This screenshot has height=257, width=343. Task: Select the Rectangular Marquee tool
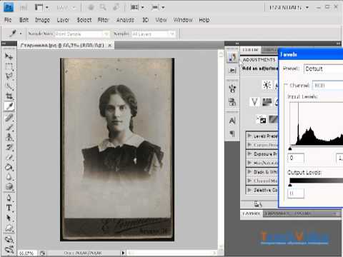pos(9,66)
